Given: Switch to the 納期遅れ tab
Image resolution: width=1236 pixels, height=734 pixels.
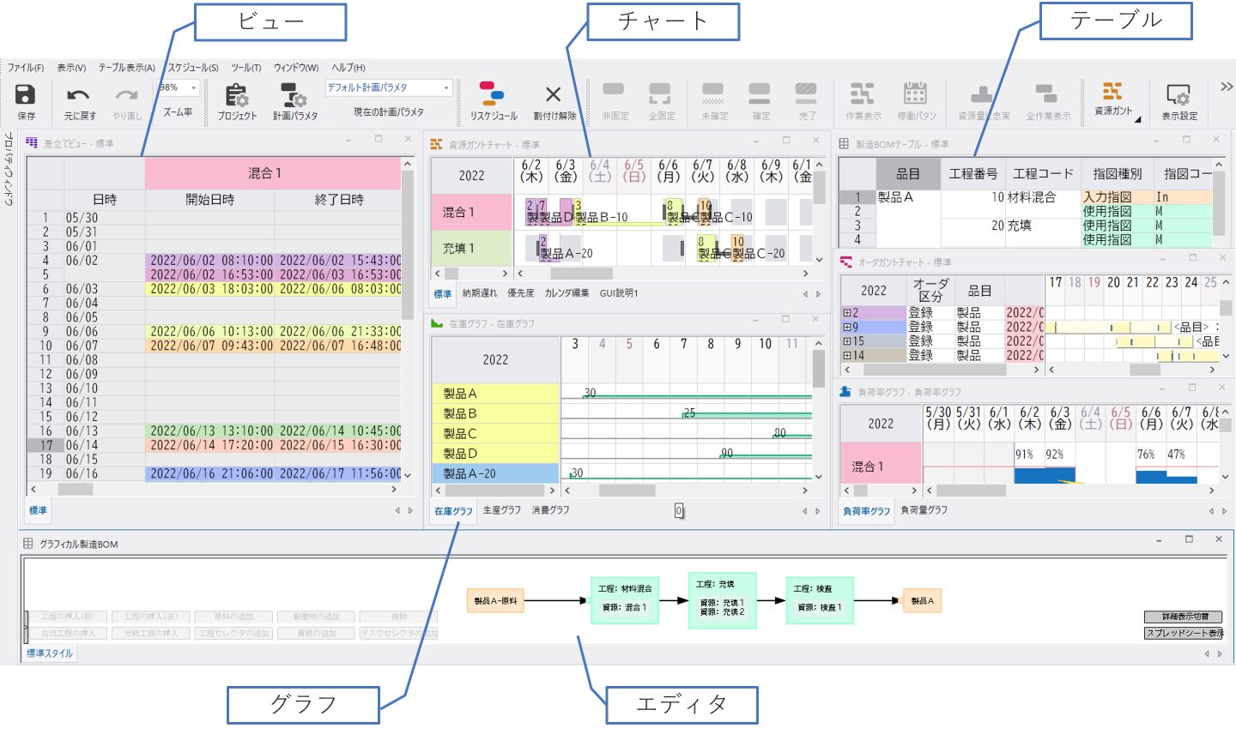Looking at the screenshot, I should pyautogui.click(x=479, y=293).
